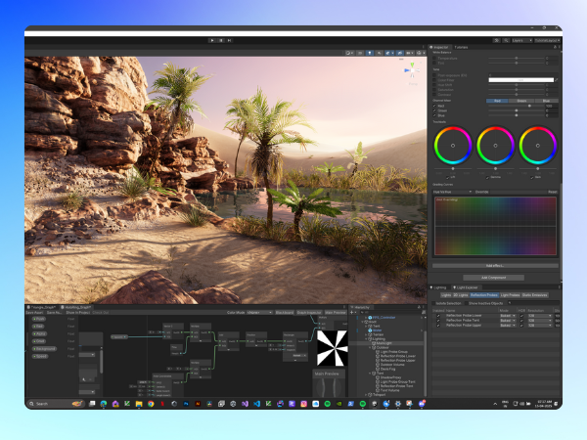The image size is (587, 440).
Task: Click the scene camera settings icon
Action: [409, 53]
